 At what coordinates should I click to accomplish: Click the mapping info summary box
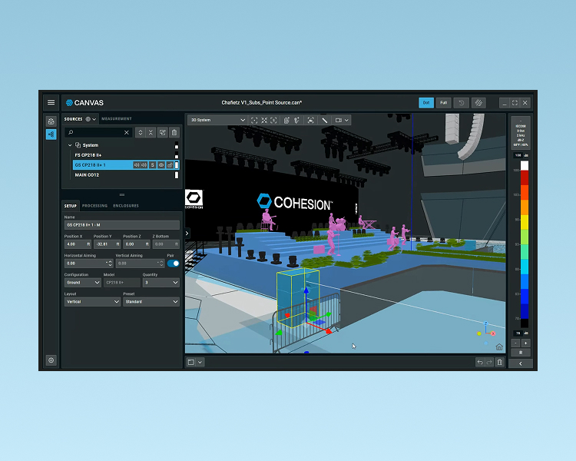click(x=521, y=133)
